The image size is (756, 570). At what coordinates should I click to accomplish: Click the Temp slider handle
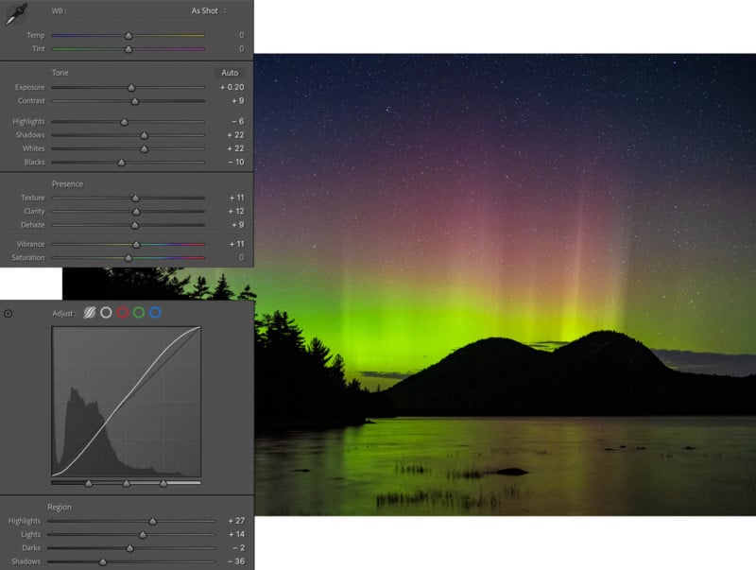tap(129, 36)
